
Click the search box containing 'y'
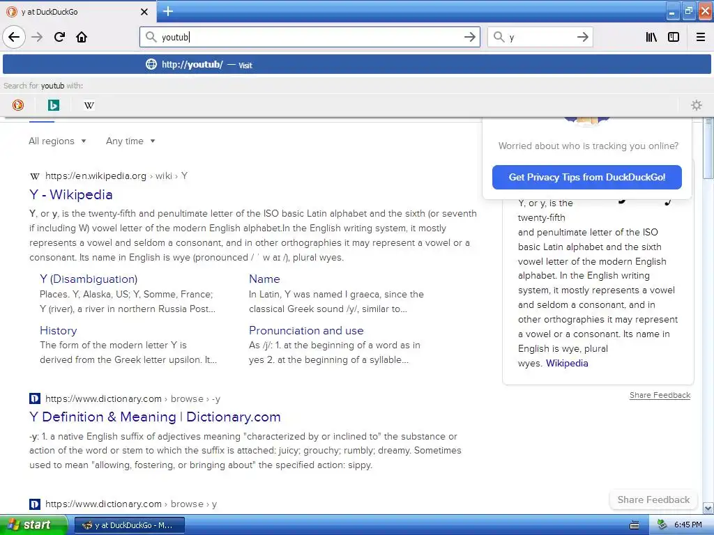click(x=540, y=37)
